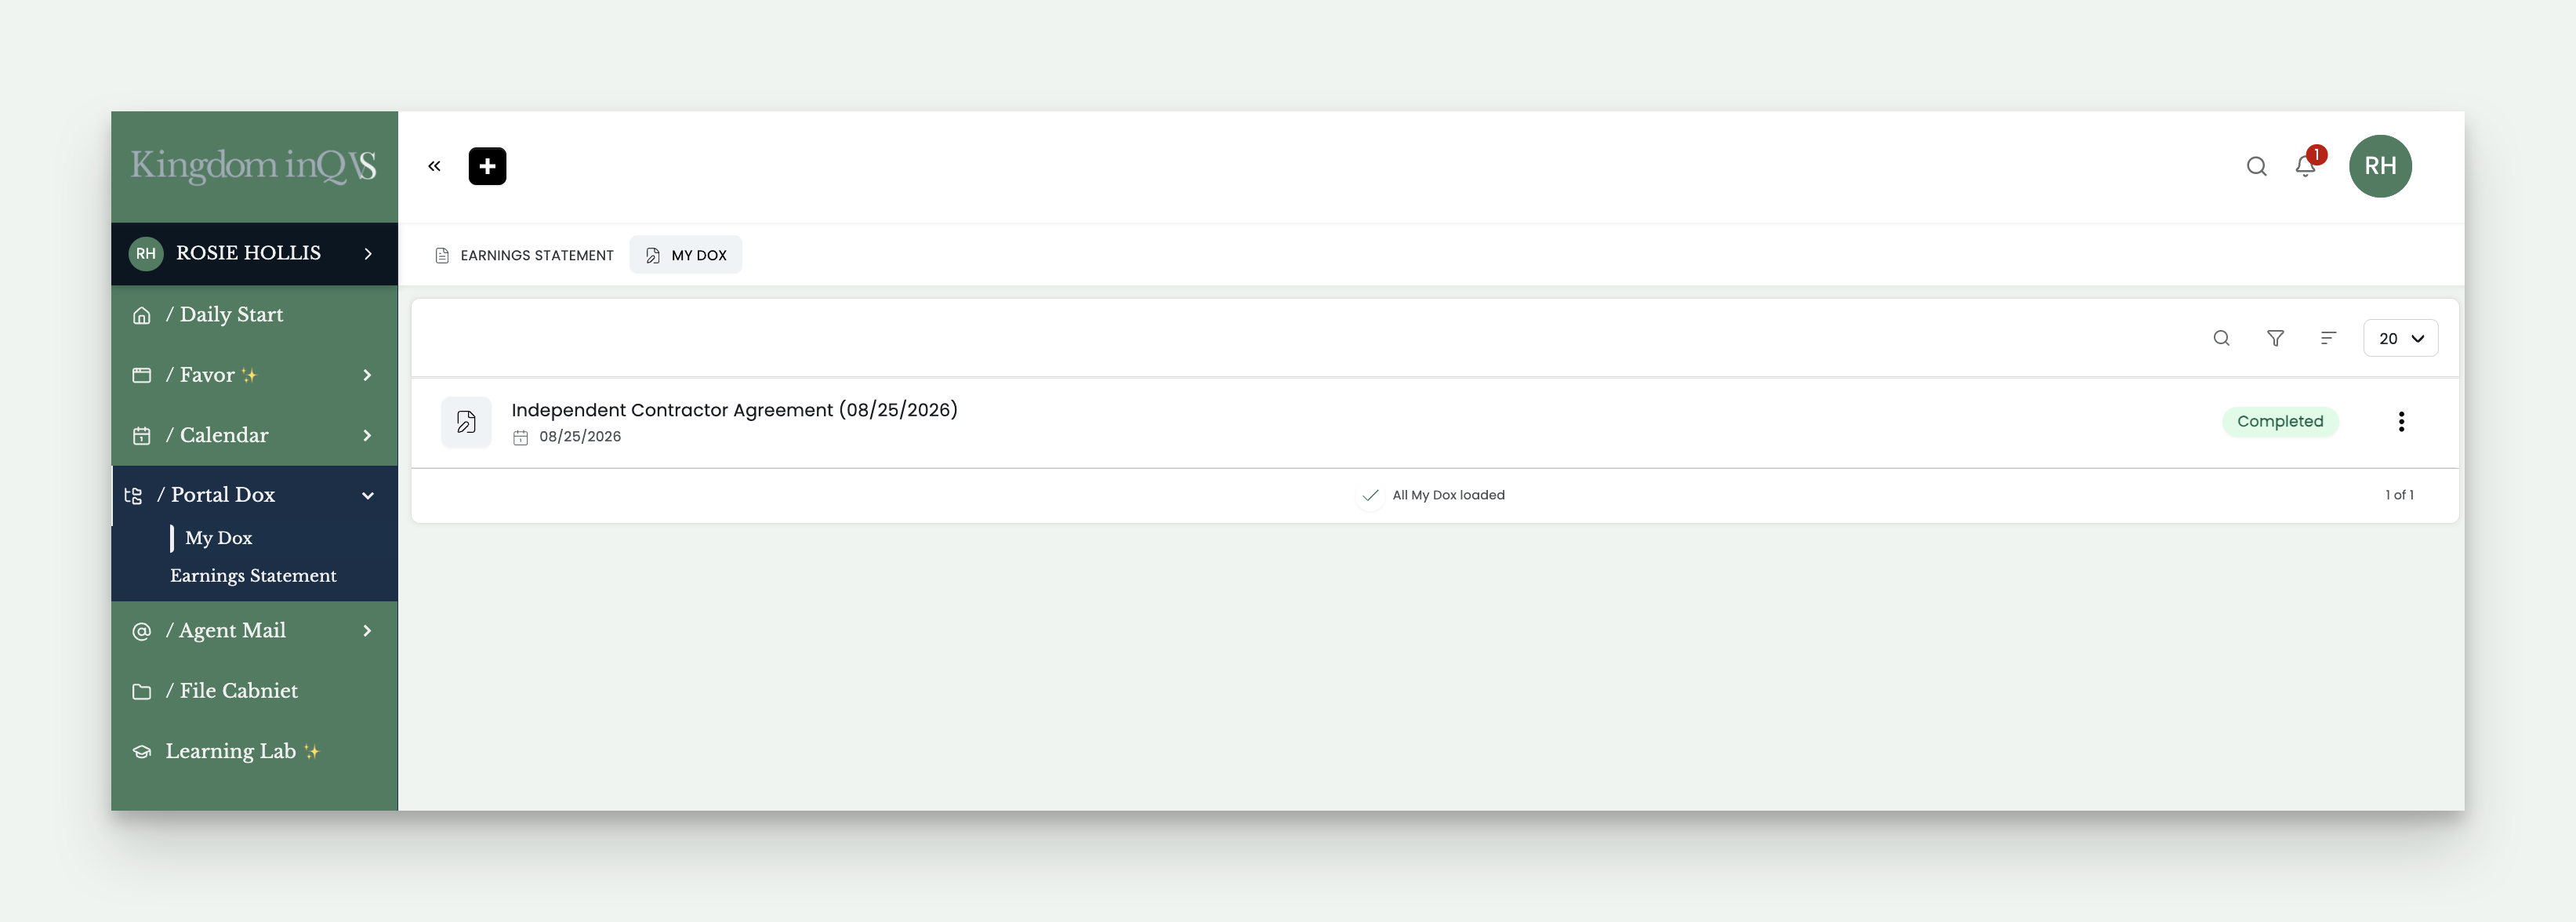Expand the Rosie Hollis profile chevron
Image resolution: width=2576 pixels, height=922 pixels.
point(368,254)
